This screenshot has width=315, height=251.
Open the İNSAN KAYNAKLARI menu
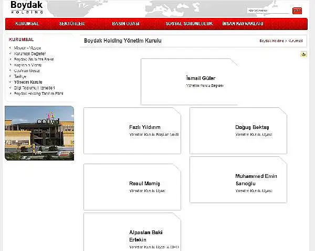point(243,24)
